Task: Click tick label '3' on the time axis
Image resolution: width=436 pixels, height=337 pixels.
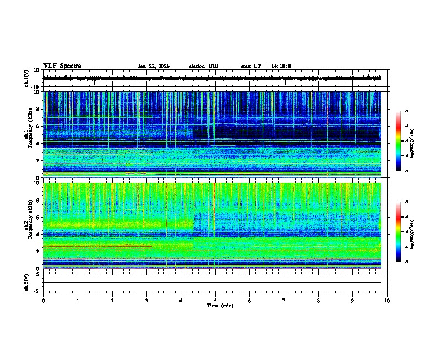Action: point(146,301)
